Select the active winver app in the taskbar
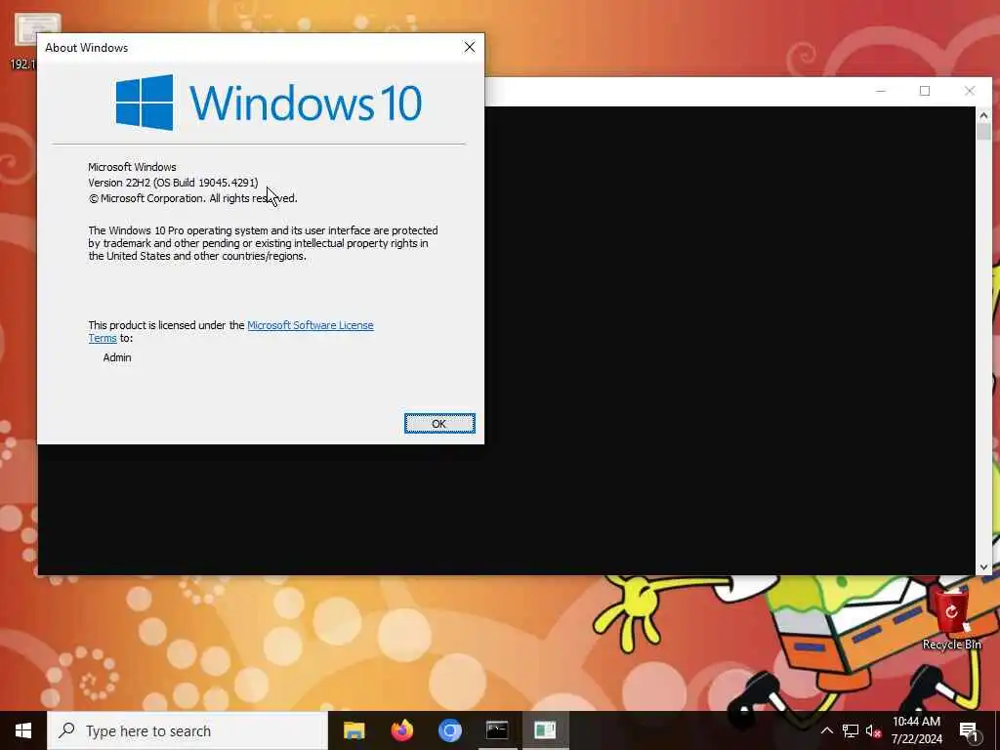1000x750 pixels. coord(545,730)
